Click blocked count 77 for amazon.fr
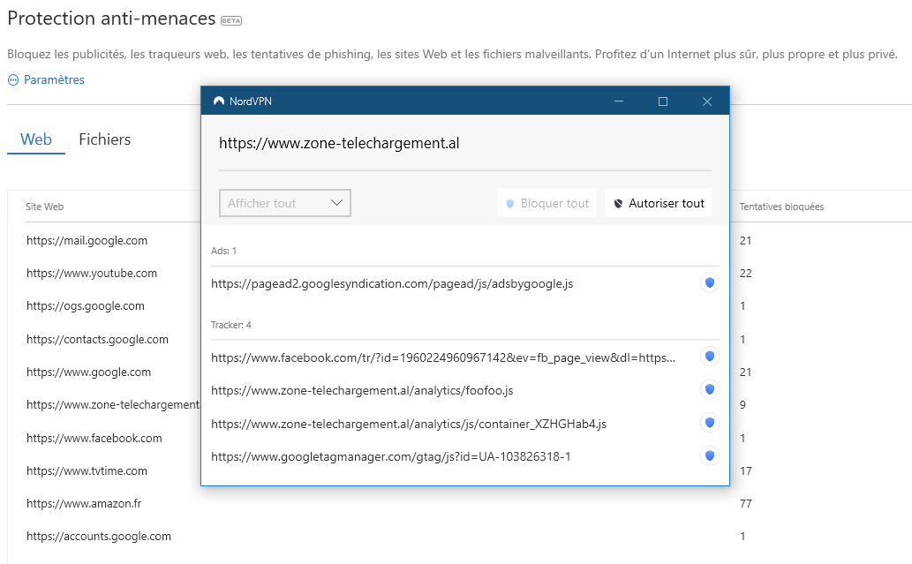912x564 pixels. pyautogui.click(x=746, y=503)
